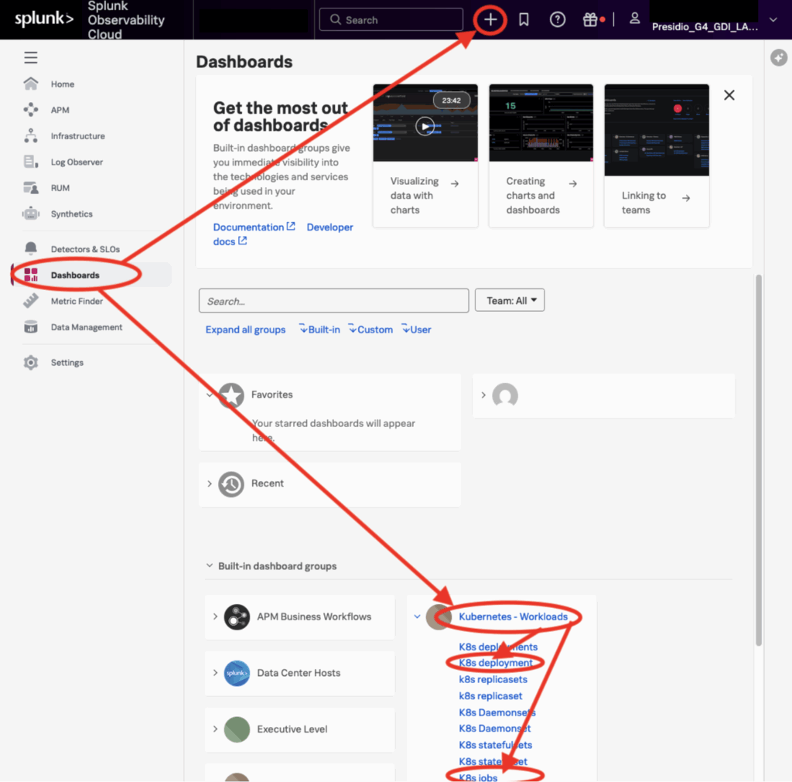
Task: Open the help question-mark icon
Action: click(558, 19)
